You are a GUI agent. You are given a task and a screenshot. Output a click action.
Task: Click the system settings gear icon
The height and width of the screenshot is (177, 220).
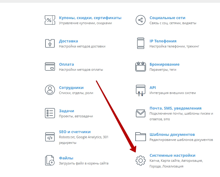tap(140, 160)
